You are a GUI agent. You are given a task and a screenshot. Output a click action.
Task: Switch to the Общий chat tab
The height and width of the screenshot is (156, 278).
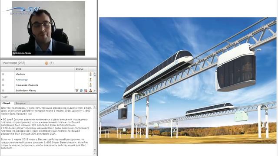(7, 103)
